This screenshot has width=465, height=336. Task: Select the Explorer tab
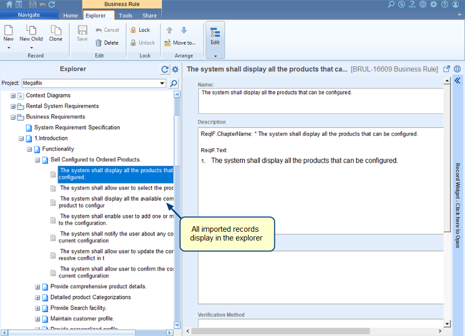(96, 15)
